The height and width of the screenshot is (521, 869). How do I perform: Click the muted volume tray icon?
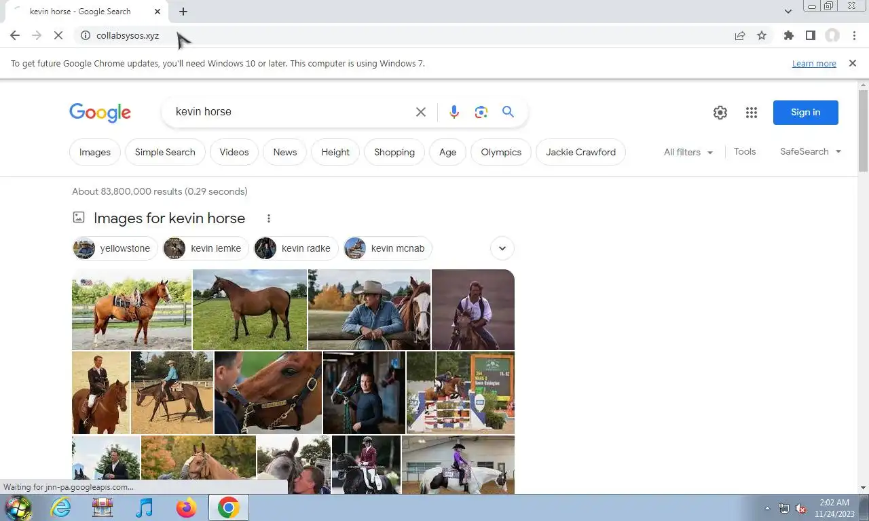pyautogui.click(x=800, y=508)
